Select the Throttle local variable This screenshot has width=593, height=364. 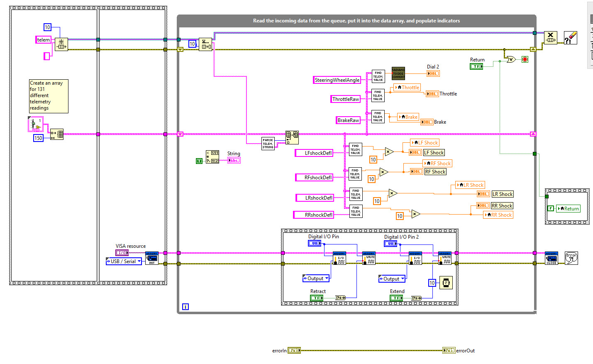(408, 88)
